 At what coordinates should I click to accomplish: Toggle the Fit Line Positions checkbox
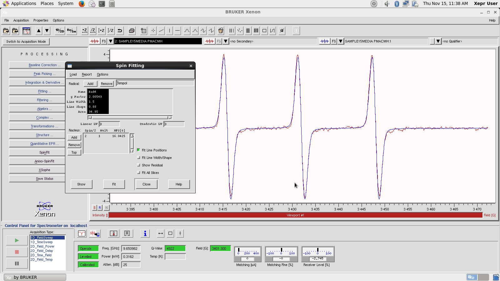coord(139,150)
